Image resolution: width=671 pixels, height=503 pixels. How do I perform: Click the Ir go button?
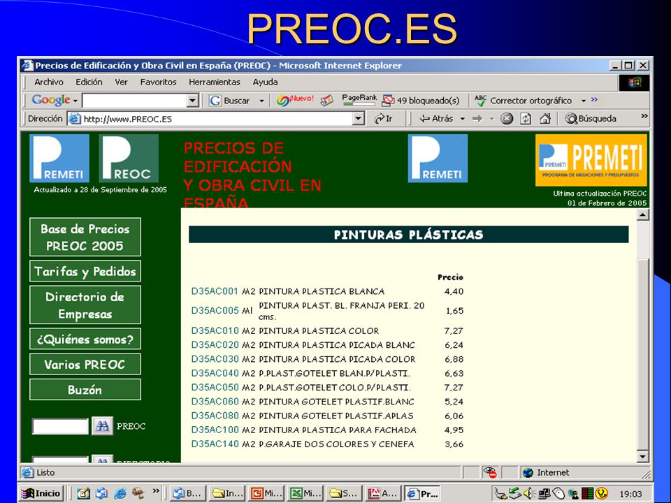point(384,119)
